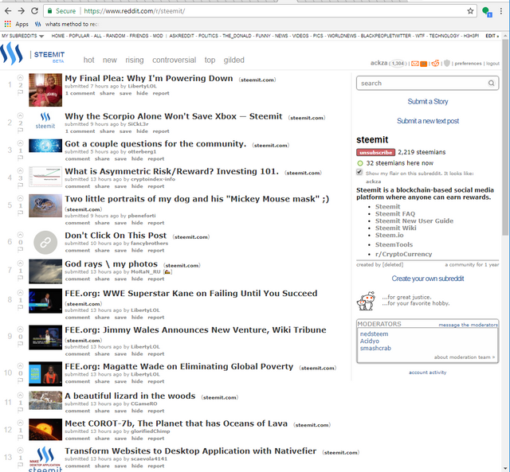Open '1 comment' under 'My Final Plea'
The height and width of the screenshot is (472, 510).
(80, 93)
